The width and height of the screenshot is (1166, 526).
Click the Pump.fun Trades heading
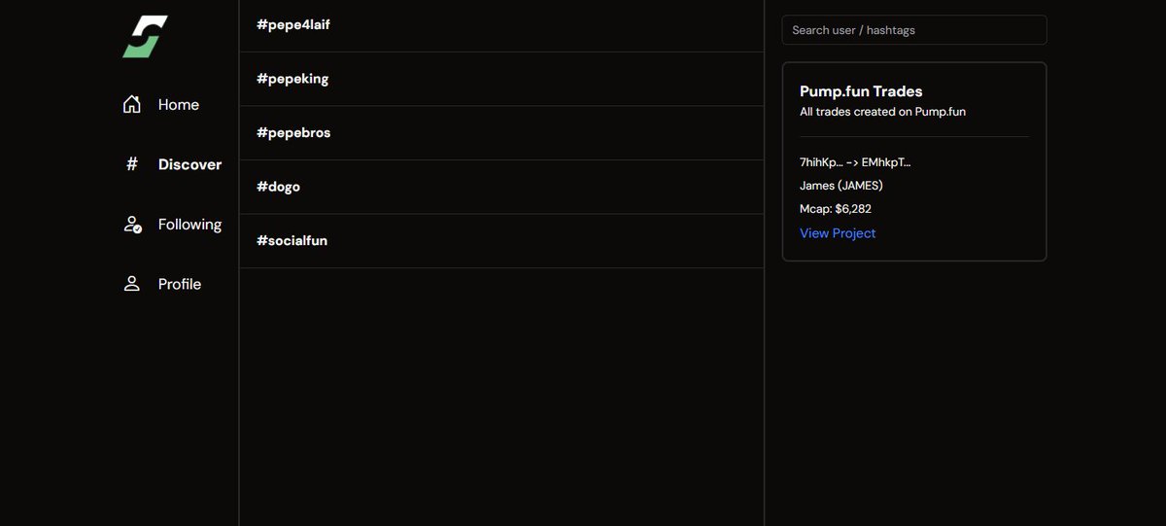coord(861,91)
